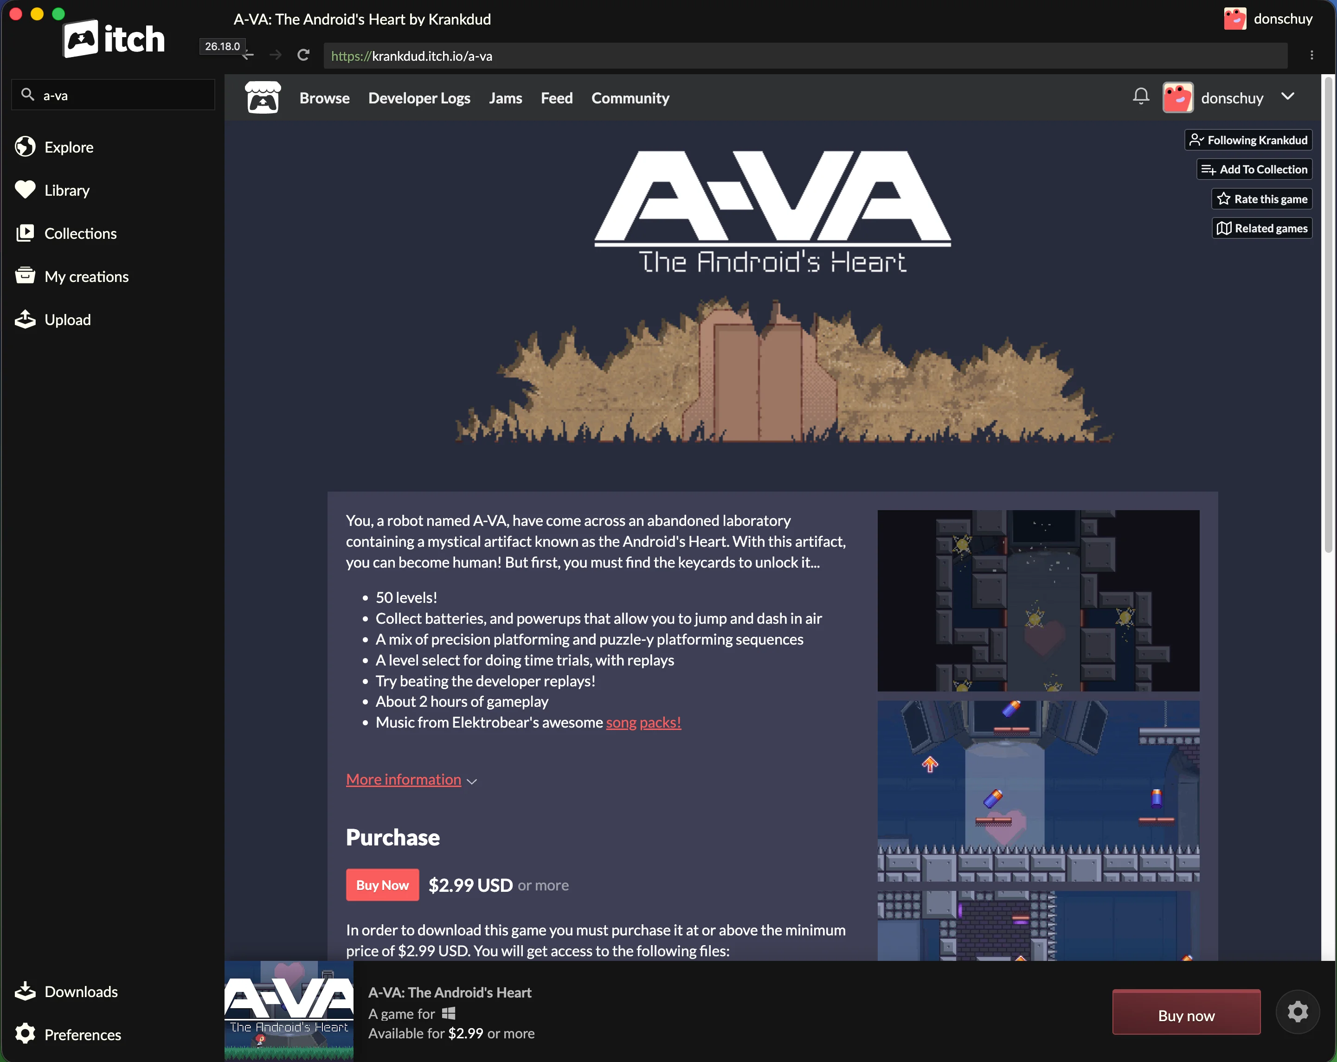Open the Browse menu
1337x1062 pixels.
(324, 98)
